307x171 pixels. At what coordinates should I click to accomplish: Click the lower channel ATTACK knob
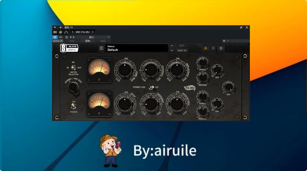(x=203, y=96)
